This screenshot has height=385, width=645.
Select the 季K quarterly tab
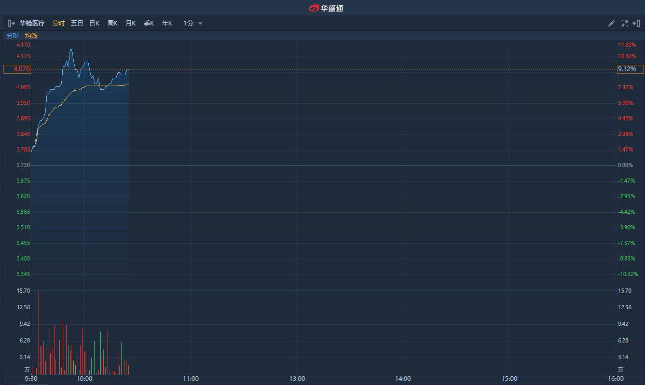tap(148, 23)
